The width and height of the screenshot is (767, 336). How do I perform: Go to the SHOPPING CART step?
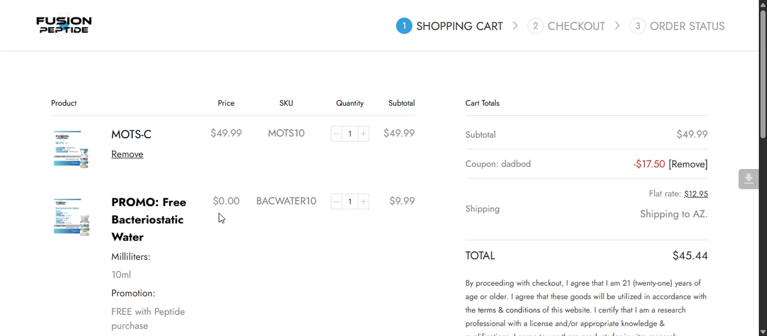[460, 26]
